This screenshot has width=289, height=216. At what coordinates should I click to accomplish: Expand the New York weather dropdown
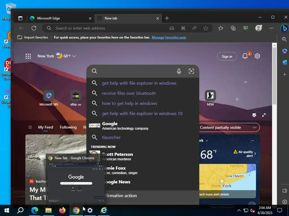[x=74, y=56]
